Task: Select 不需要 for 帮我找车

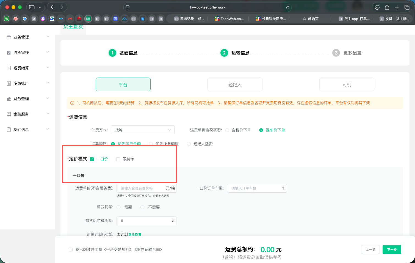Action: (142, 207)
